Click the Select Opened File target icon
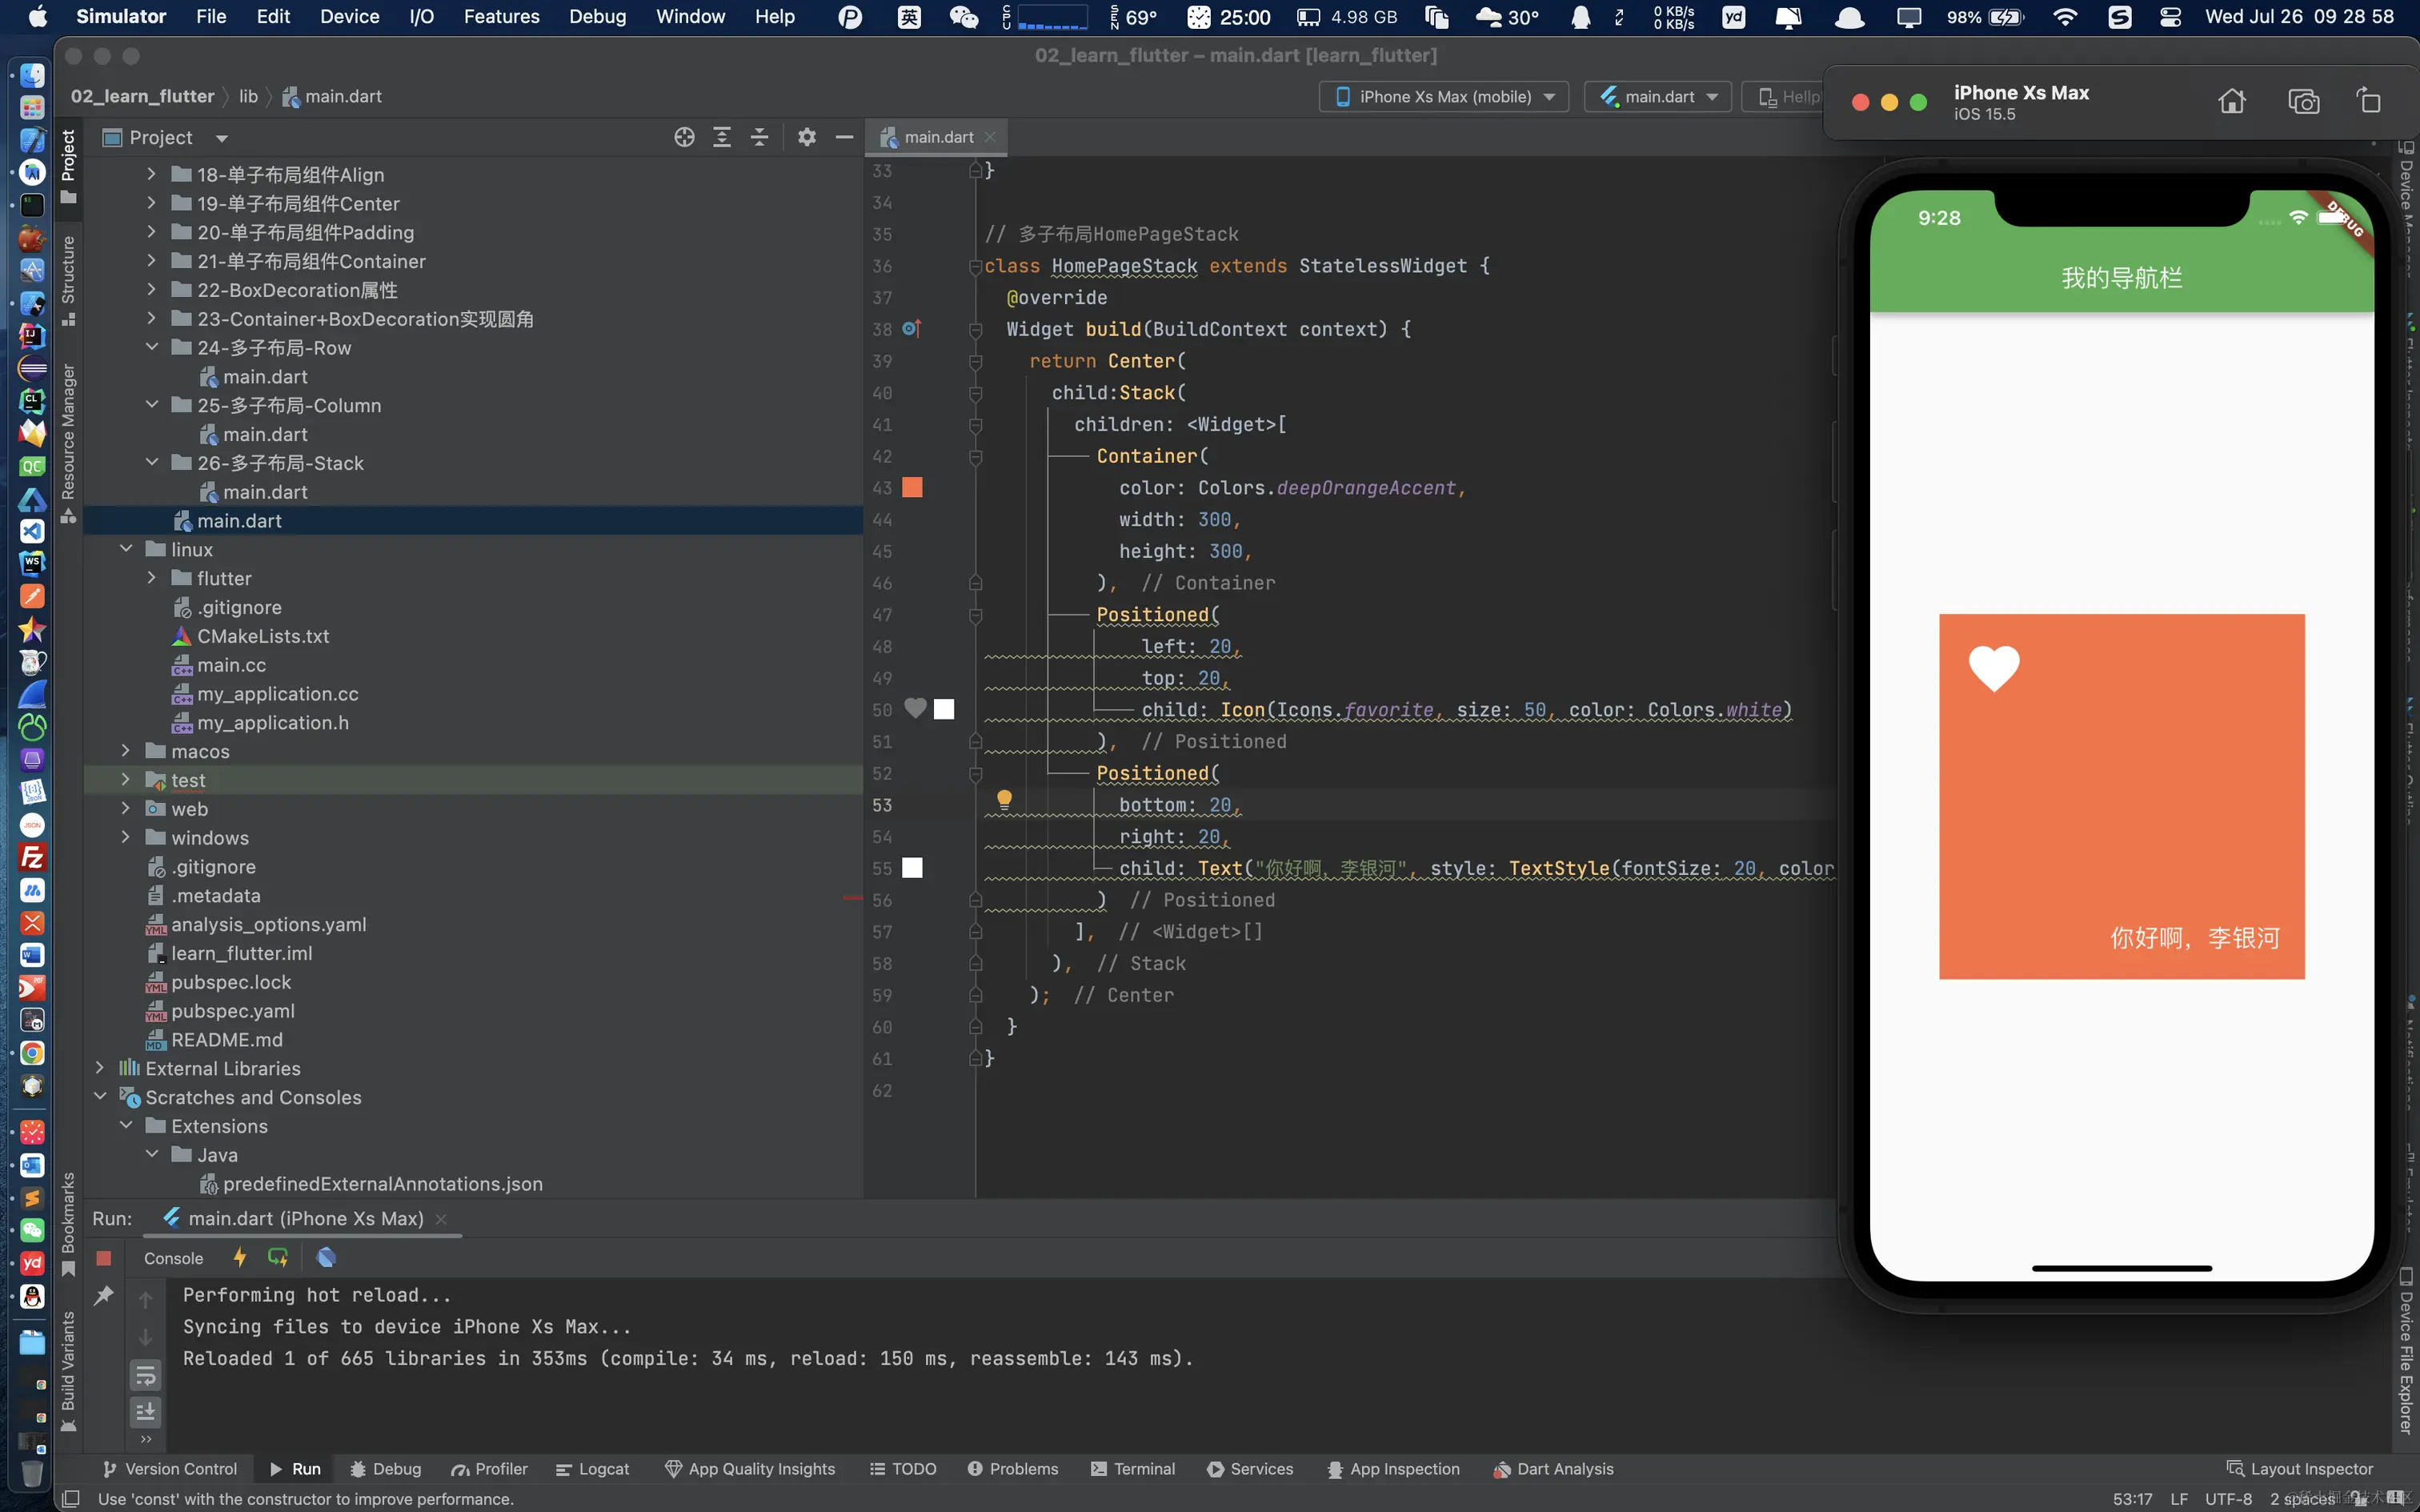 tap(683, 137)
